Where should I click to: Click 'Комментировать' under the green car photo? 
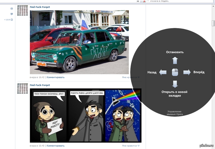click(x=56, y=77)
